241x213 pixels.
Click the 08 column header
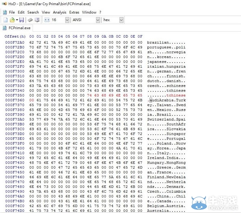click(x=89, y=37)
